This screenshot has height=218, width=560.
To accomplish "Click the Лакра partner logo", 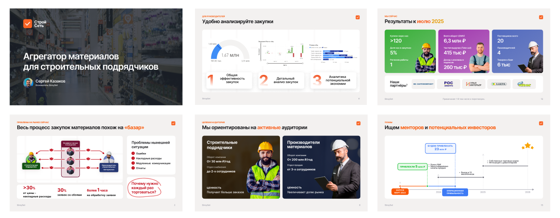I will click(499, 84).
